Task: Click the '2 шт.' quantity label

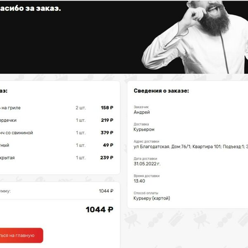Action: 81,108
